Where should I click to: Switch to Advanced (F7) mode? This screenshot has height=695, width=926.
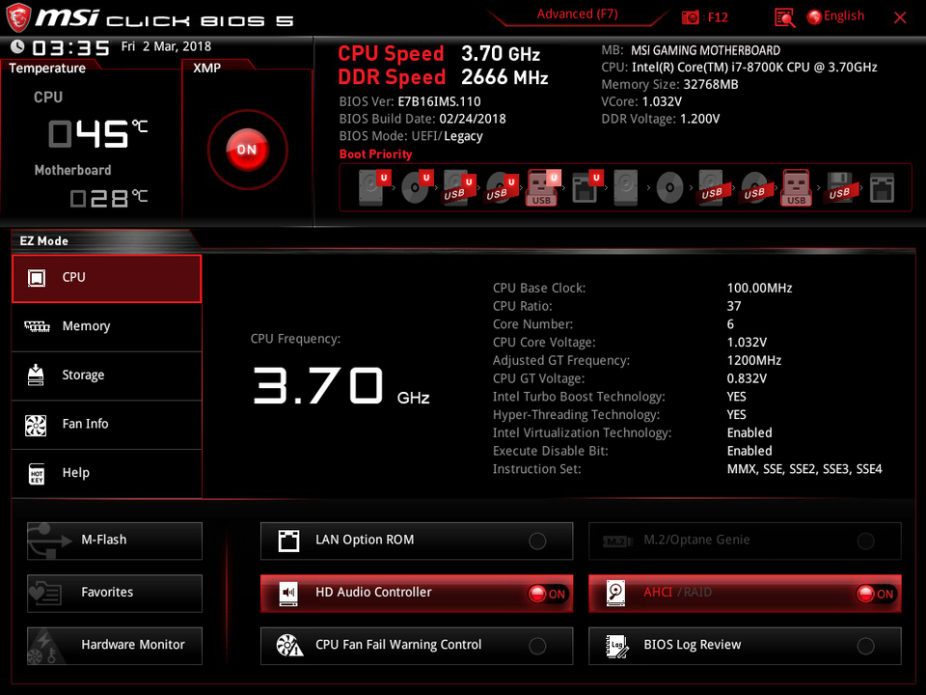(577, 14)
